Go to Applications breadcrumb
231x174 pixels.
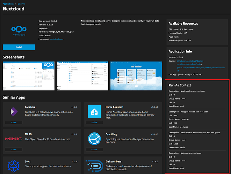8,4
